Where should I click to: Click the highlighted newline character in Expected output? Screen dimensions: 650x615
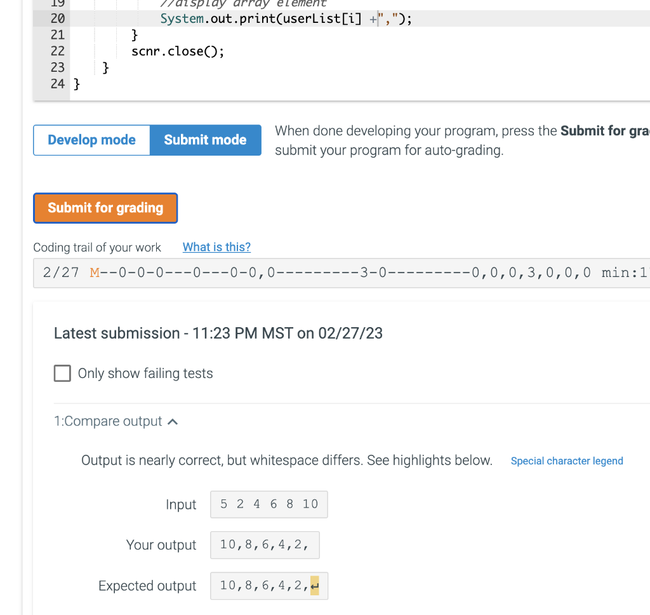[315, 586]
